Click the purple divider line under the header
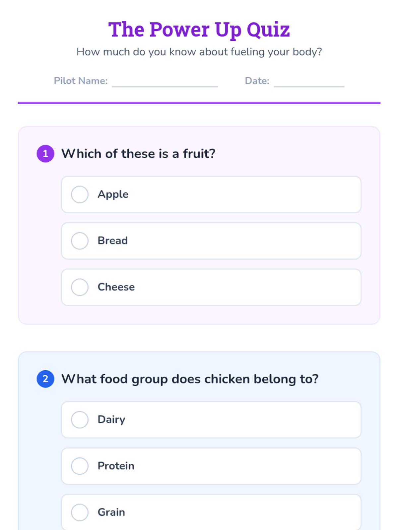Viewport: 398px width, 530px height. [199, 103]
